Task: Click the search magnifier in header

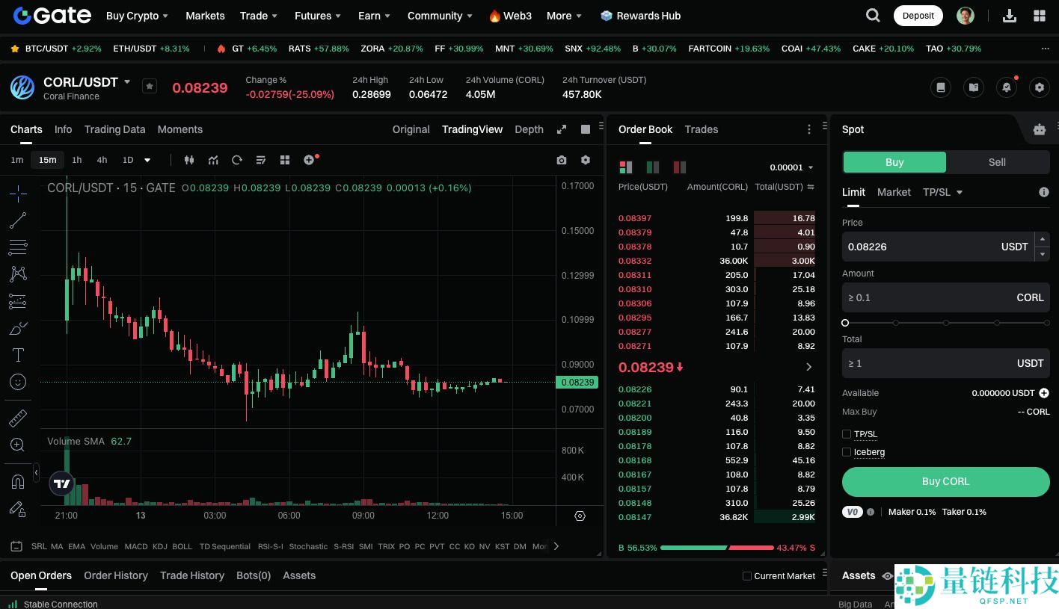Action: tap(873, 15)
